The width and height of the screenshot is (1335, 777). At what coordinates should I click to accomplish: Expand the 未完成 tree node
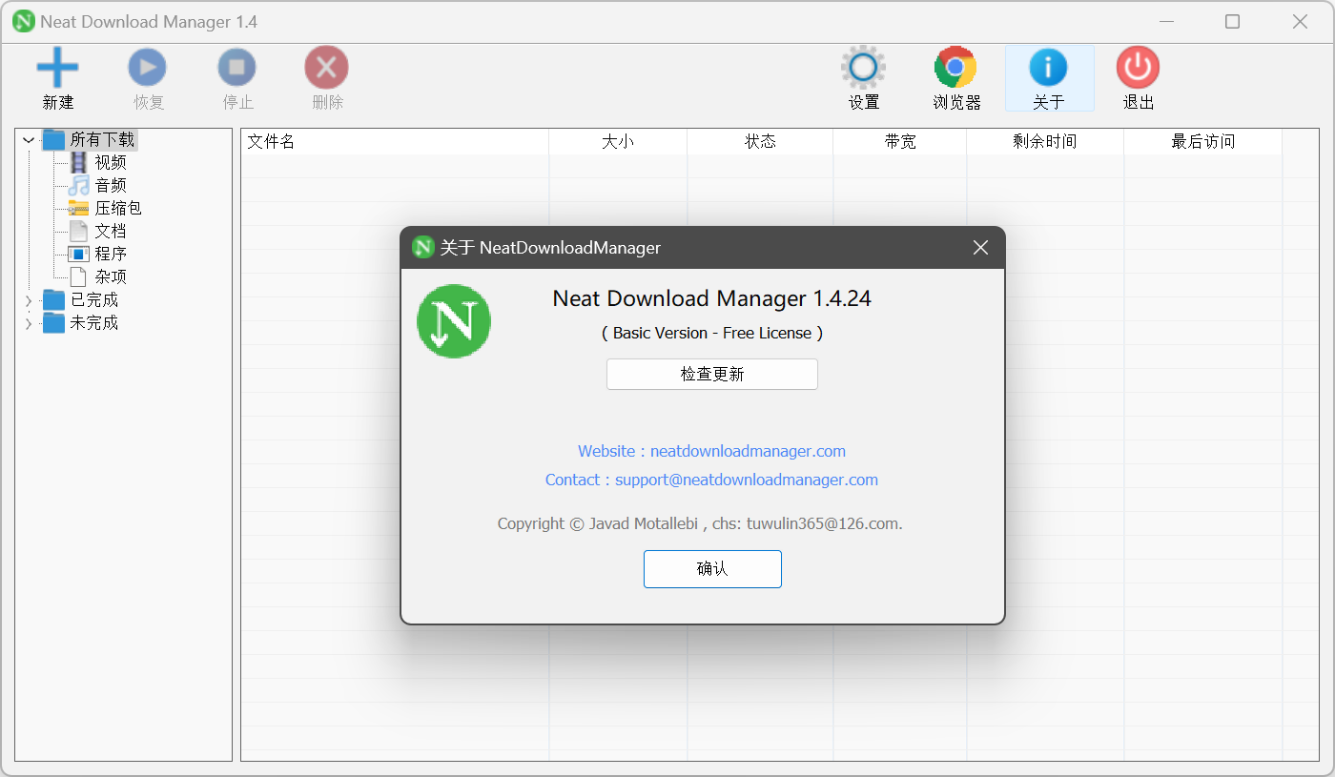[x=28, y=322]
